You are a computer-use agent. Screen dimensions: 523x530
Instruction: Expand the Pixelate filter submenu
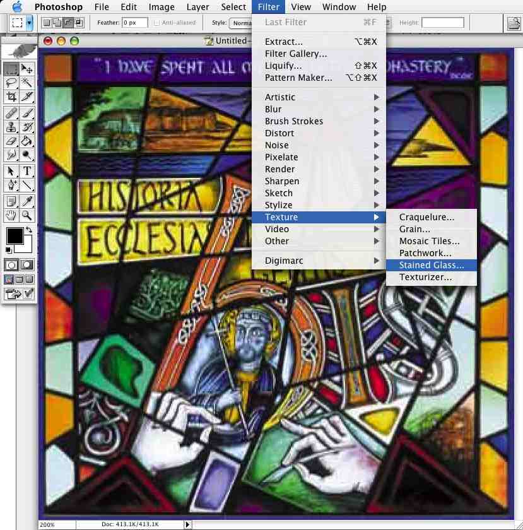coord(319,157)
